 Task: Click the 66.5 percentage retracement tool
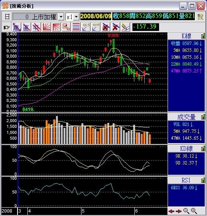pyautogui.click(x=86, y=27)
